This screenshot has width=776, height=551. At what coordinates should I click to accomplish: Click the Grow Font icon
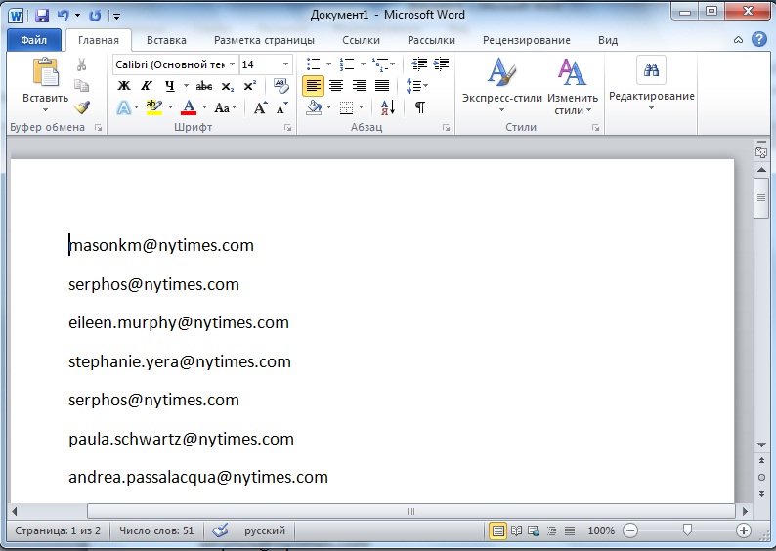(x=260, y=107)
